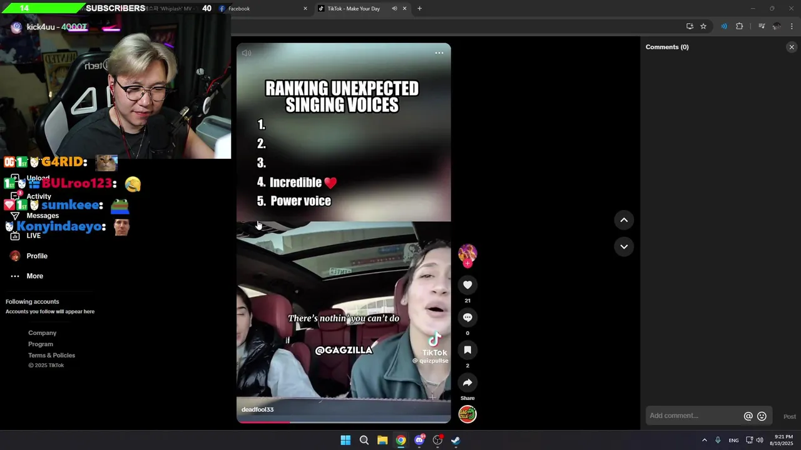Image resolution: width=801 pixels, height=450 pixels.
Task: Expand Program footer link
Action: click(x=41, y=344)
